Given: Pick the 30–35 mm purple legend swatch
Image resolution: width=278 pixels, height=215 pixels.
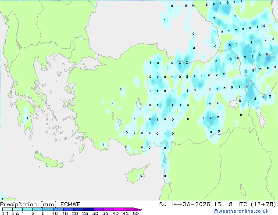Looking at the screenshot, I should pyautogui.click(x=98, y=209).
